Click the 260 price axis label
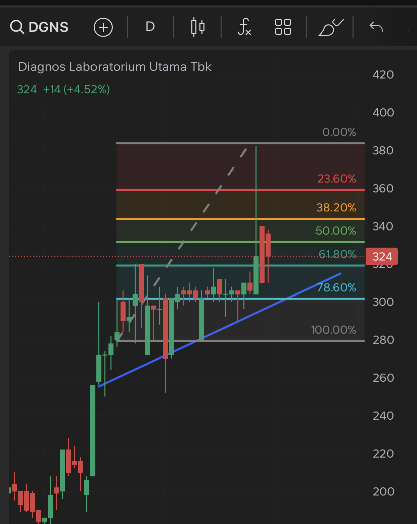Image resolution: width=417 pixels, height=524 pixels. point(383,378)
